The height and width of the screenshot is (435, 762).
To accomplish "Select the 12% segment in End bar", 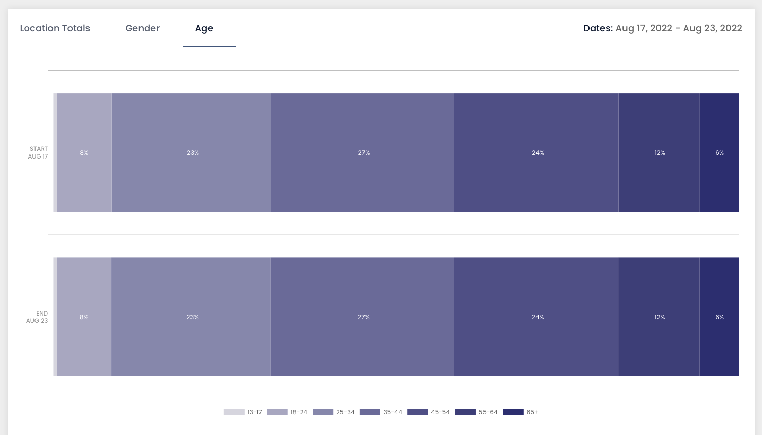I will tap(659, 317).
